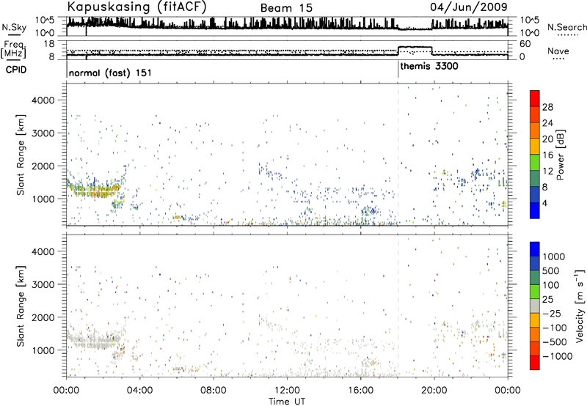Select the 3000 tick on velocity panel axis
The width and height of the screenshot is (587, 406).
coord(43,284)
